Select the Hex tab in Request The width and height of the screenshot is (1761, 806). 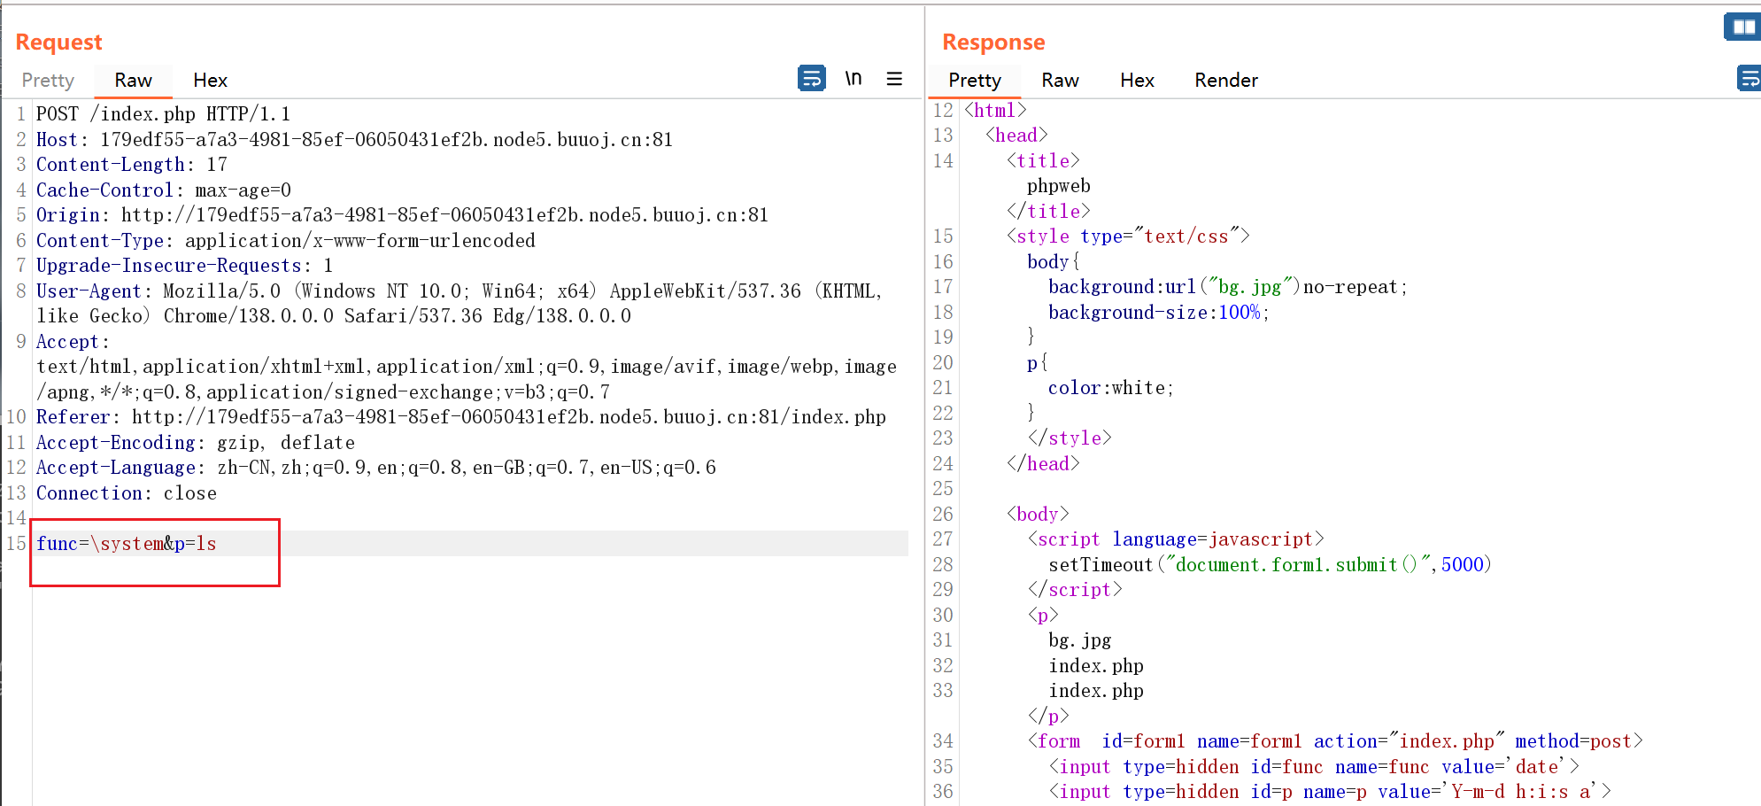[x=210, y=81]
